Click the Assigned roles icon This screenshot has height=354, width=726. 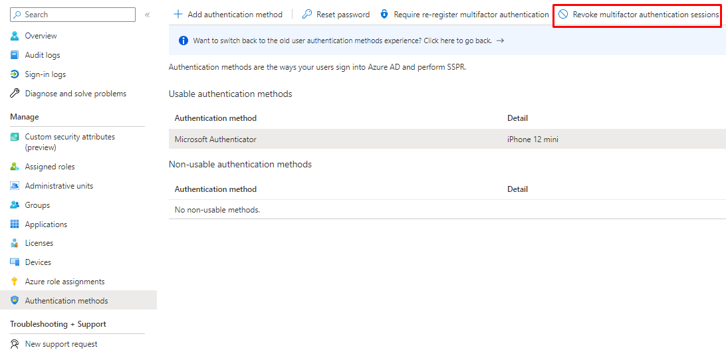[15, 167]
